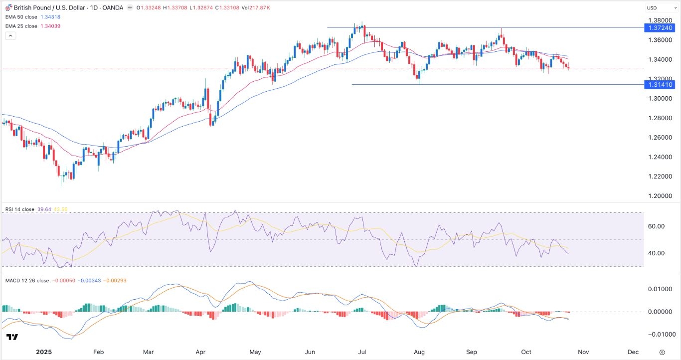Click the TradingView logo
This screenshot has height=360, width=681.
click(11, 337)
